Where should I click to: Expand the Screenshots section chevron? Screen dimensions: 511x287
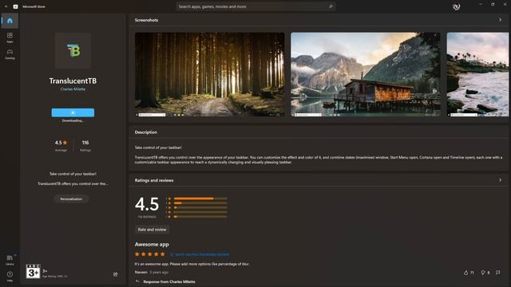[x=501, y=20]
